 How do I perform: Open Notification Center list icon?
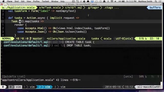click(x=160, y=1)
